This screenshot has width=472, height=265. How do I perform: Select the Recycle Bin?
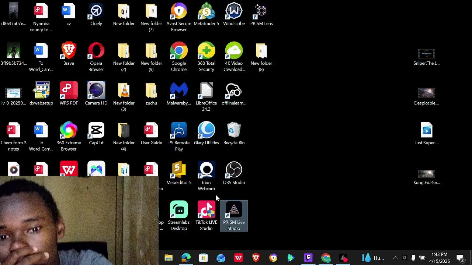pyautogui.click(x=234, y=134)
